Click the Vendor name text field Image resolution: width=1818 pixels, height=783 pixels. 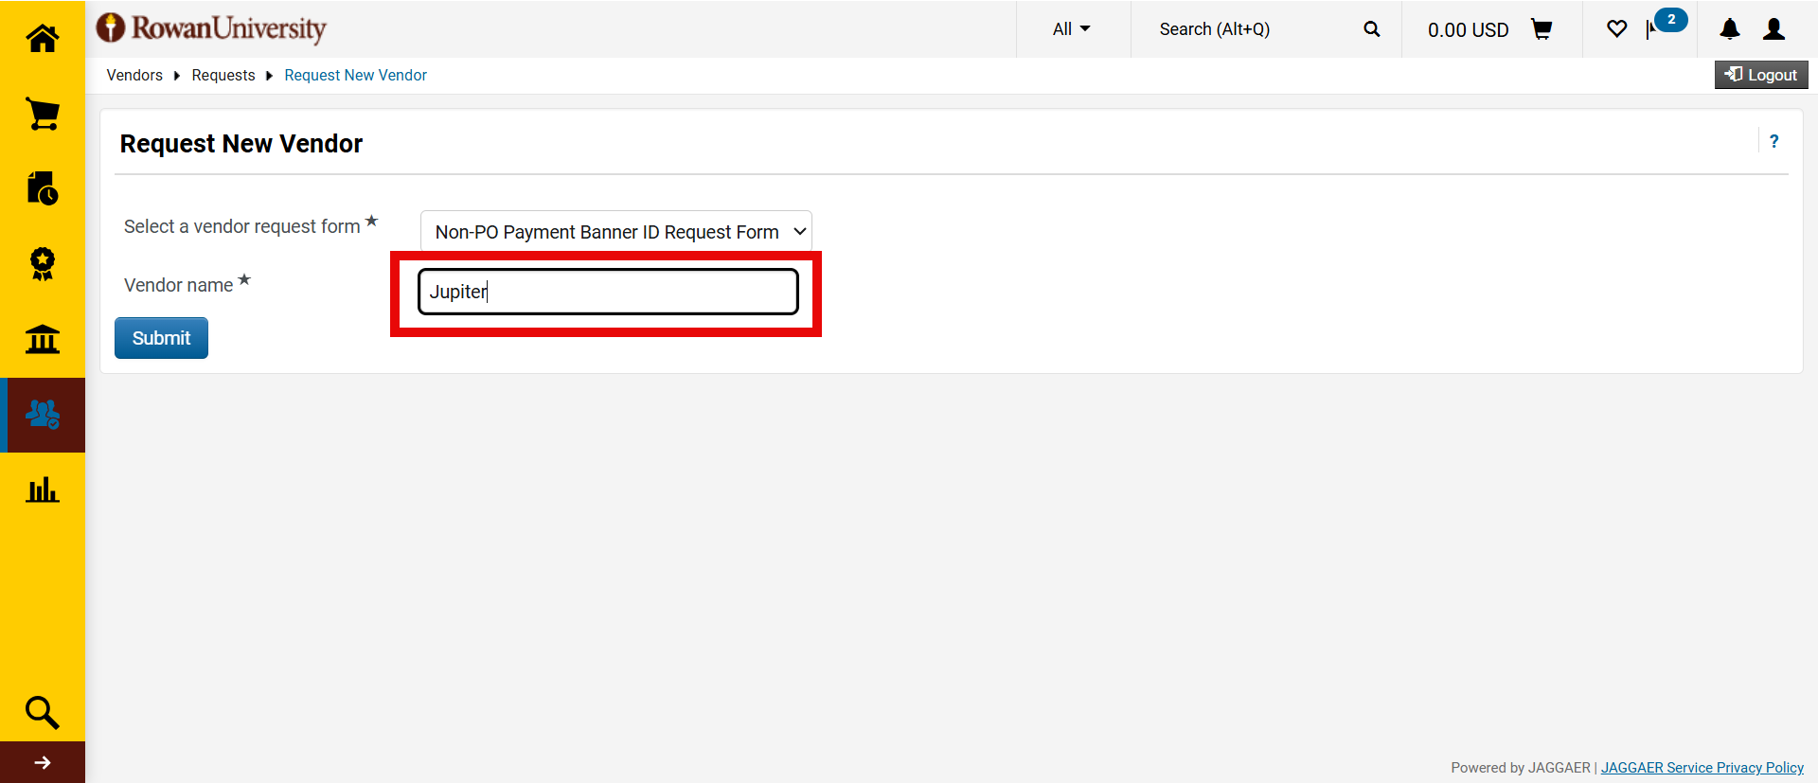pyautogui.click(x=608, y=292)
